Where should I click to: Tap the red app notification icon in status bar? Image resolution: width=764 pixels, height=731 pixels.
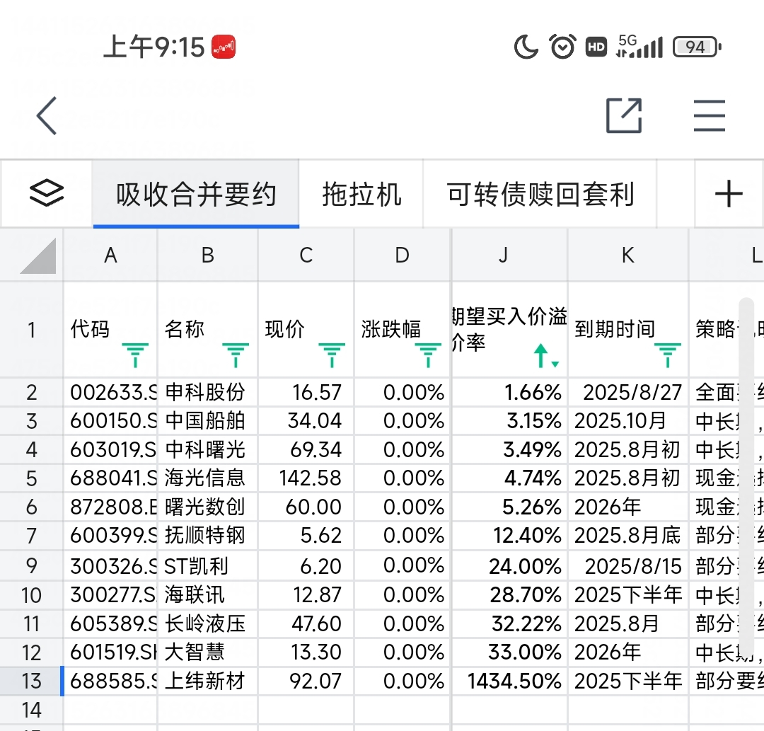pyautogui.click(x=224, y=47)
